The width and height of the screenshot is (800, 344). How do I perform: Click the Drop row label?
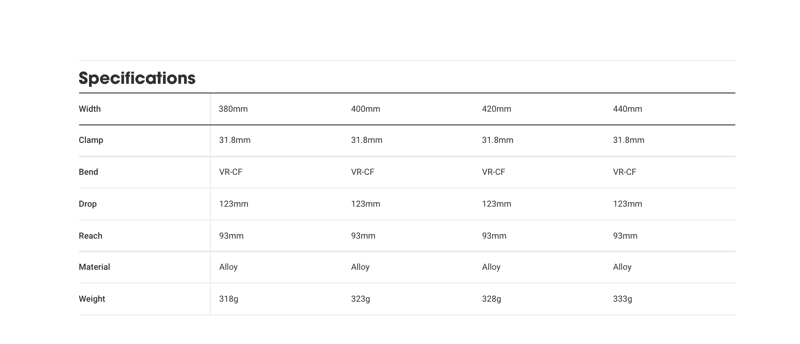pyautogui.click(x=88, y=204)
